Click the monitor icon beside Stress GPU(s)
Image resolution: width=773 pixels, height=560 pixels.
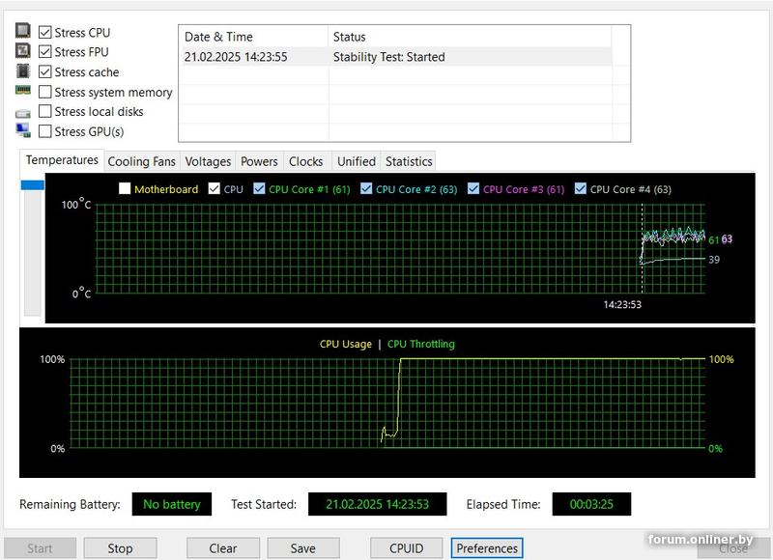23,131
